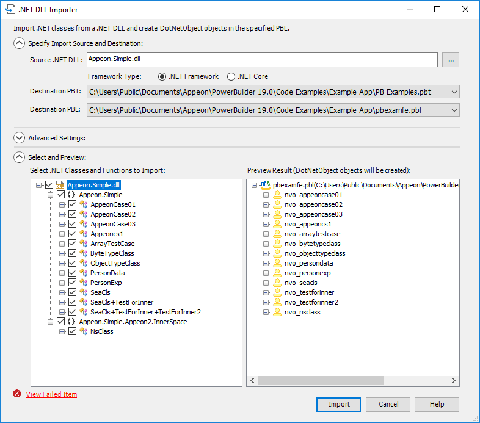Screen dimensions: 480x423
Task: Select the nvo_appeoncase02 preview row
Action: click(313, 204)
